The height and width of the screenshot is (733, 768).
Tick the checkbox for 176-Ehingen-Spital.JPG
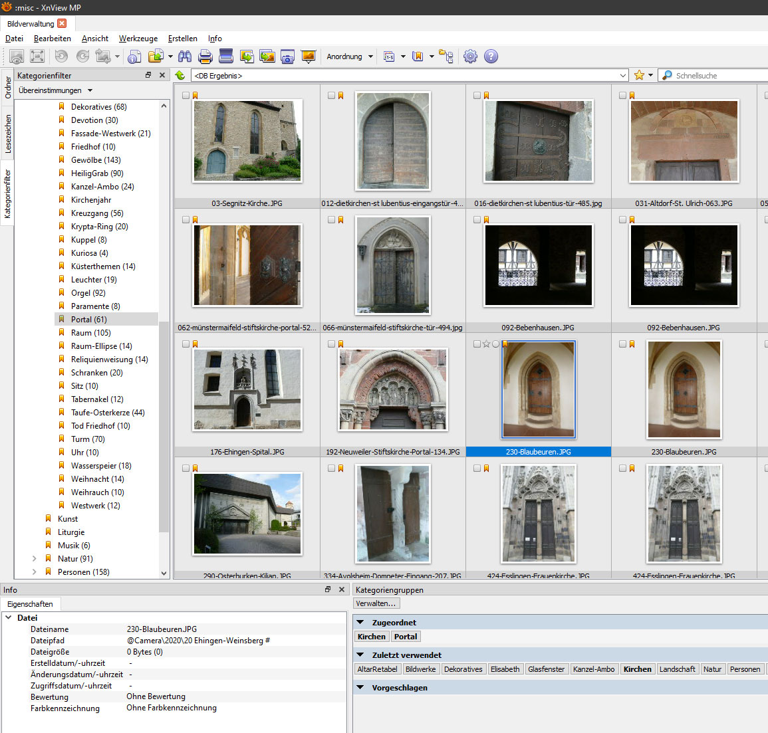[x=186, y=344]
